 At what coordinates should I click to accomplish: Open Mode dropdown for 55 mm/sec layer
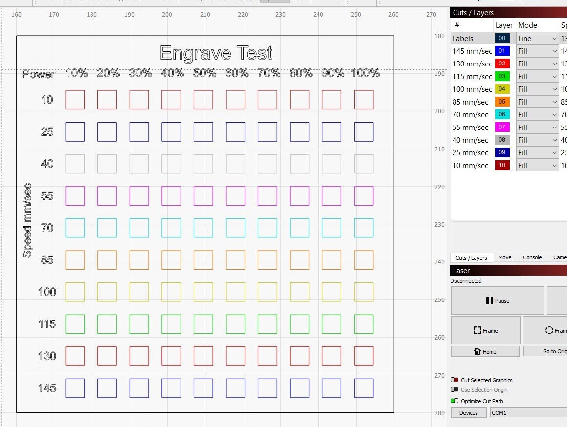click(537, 127)
